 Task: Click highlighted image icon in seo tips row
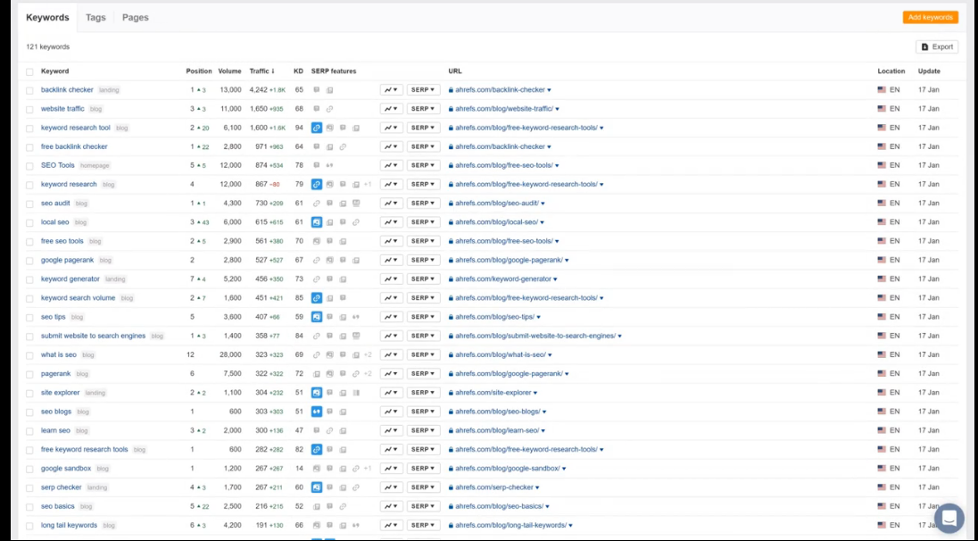point(317,317)
